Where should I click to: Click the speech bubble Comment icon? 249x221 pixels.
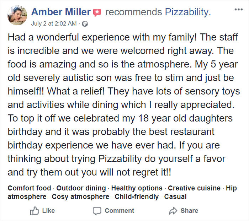click(x=97, y=211)
